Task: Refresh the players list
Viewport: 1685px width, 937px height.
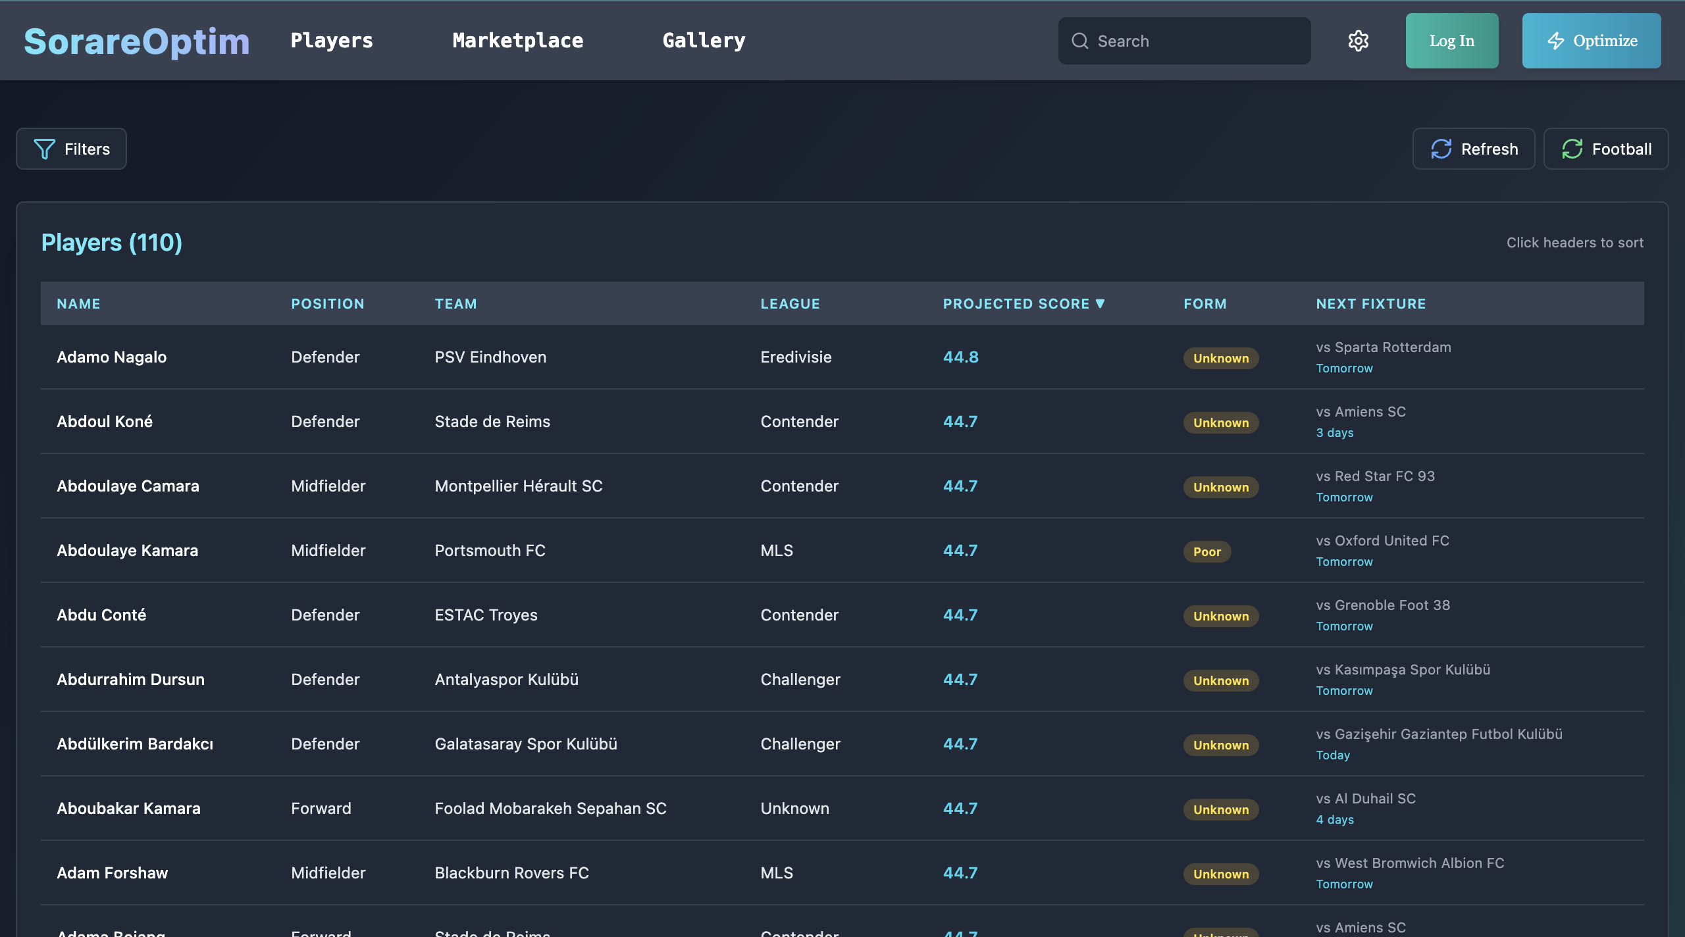Action: click(1474, 149)
